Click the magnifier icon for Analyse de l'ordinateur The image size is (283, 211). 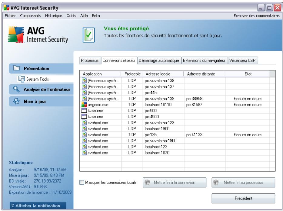coord(16,89)
